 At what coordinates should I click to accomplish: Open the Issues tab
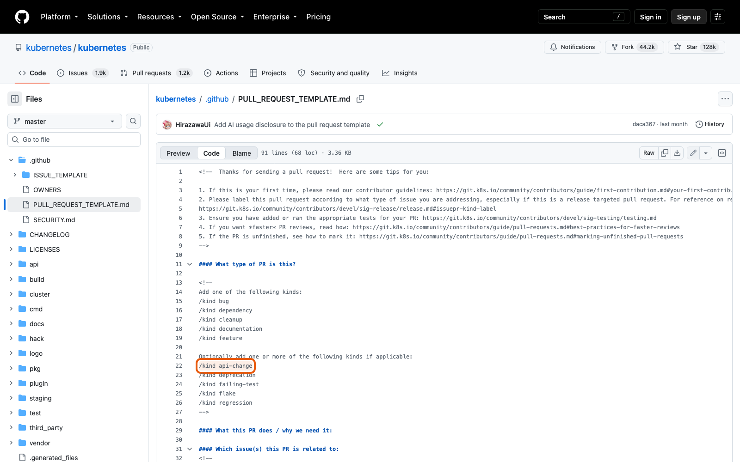coord(83,73)
